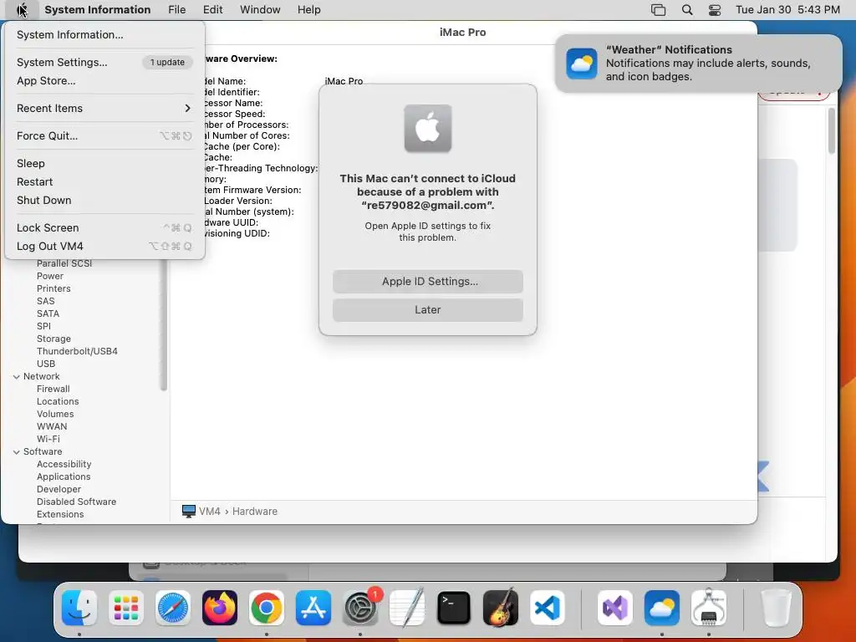Open the Window menu
This screenshot has width=856, height=642.
(x=261, y=10)
